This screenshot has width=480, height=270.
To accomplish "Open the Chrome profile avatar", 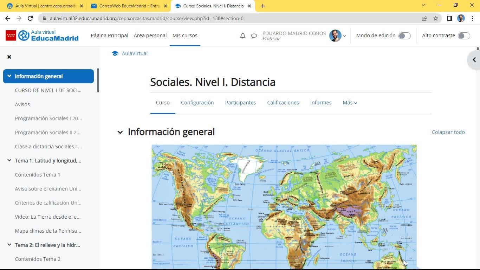I will [461, 18].
